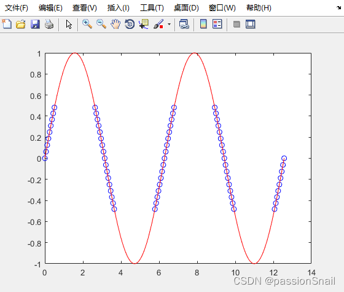This screenshot has width=344, height=292.
Task: Create a new figure with the New icon
Action: (x=7, y=24)
